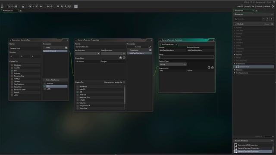Screen dimensions: 276x155
Task: Toggle the docks icon beside zoom buttons
Action: click(69, 6)
